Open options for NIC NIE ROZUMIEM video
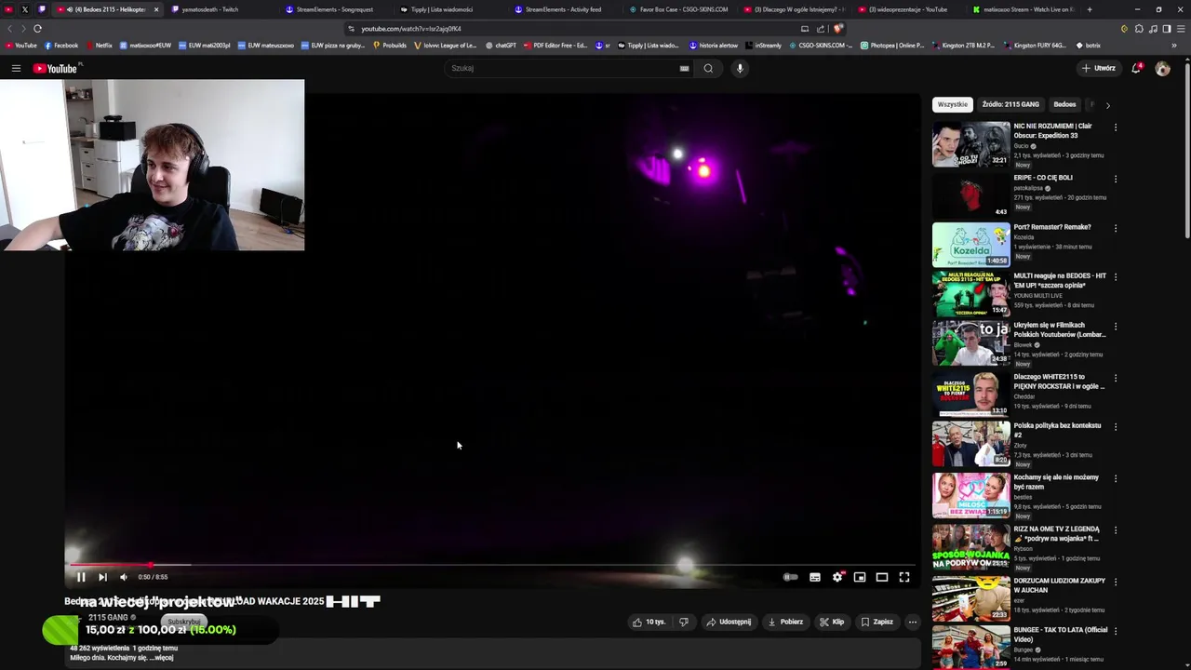Screen dimensions: 1191x670 click(x=1116, y=127)
